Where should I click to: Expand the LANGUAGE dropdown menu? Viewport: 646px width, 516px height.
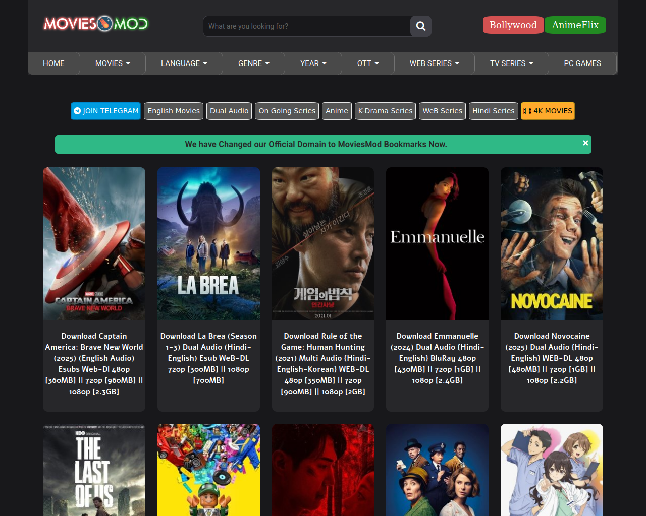184,63
